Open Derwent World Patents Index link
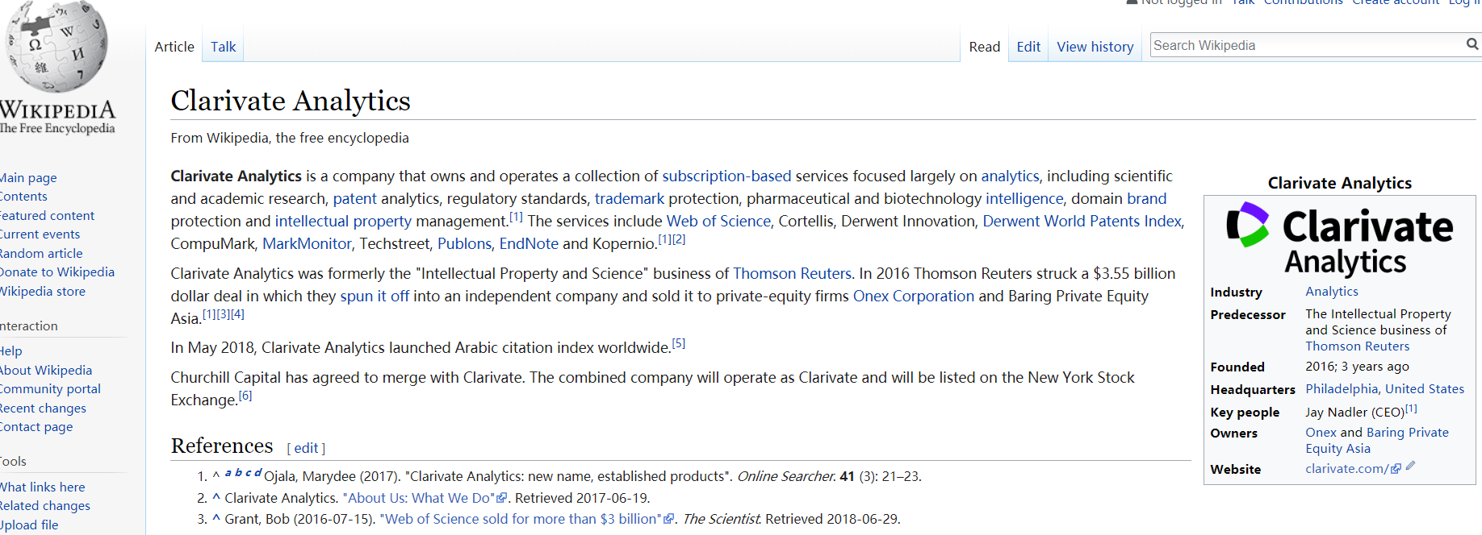Viewport: 1482px width, 535px height. (x=1082, y=222)
